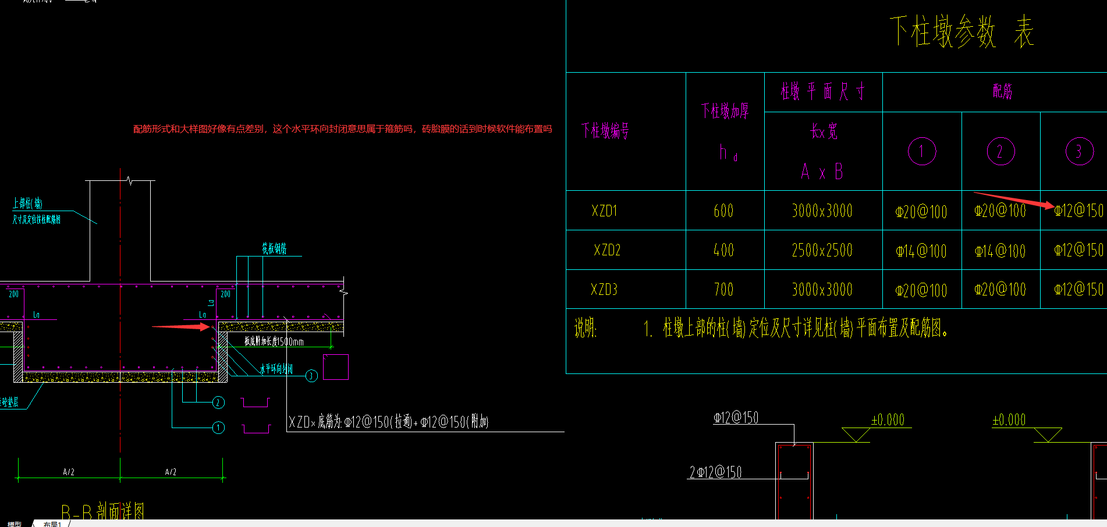
Task: Click the Φ12@150 label near lower detail
Action: coord(736,418)
